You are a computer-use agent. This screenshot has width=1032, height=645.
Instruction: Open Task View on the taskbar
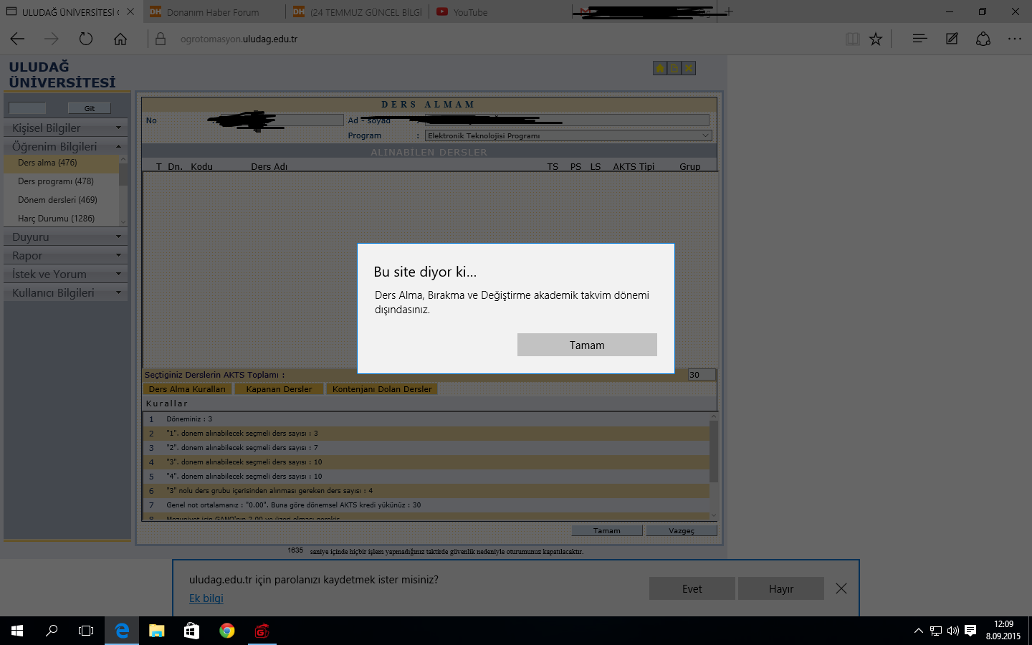(86, 631)
